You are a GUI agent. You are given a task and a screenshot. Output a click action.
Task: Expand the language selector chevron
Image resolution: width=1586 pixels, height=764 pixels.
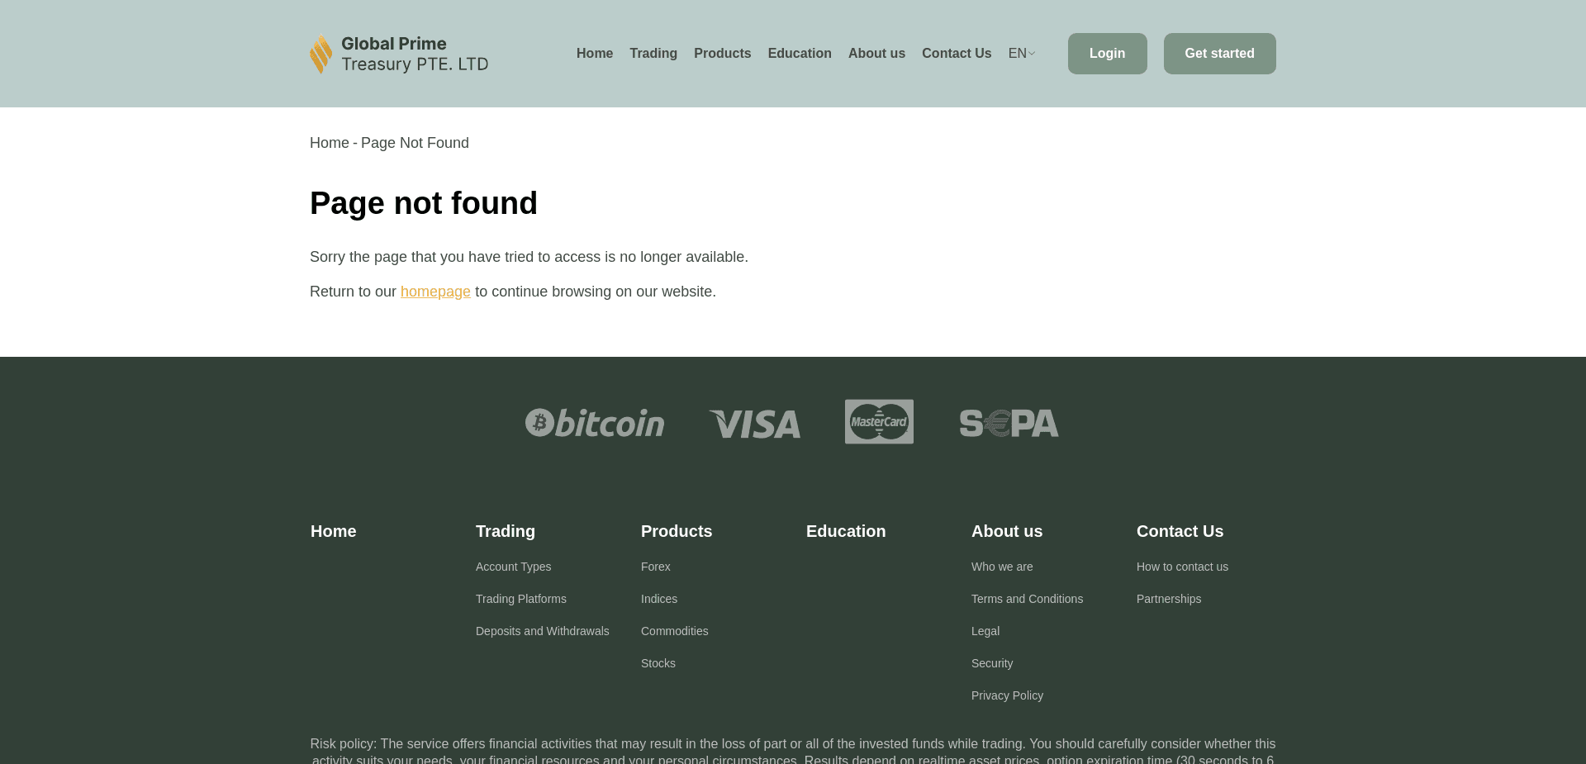point(1031,54)
